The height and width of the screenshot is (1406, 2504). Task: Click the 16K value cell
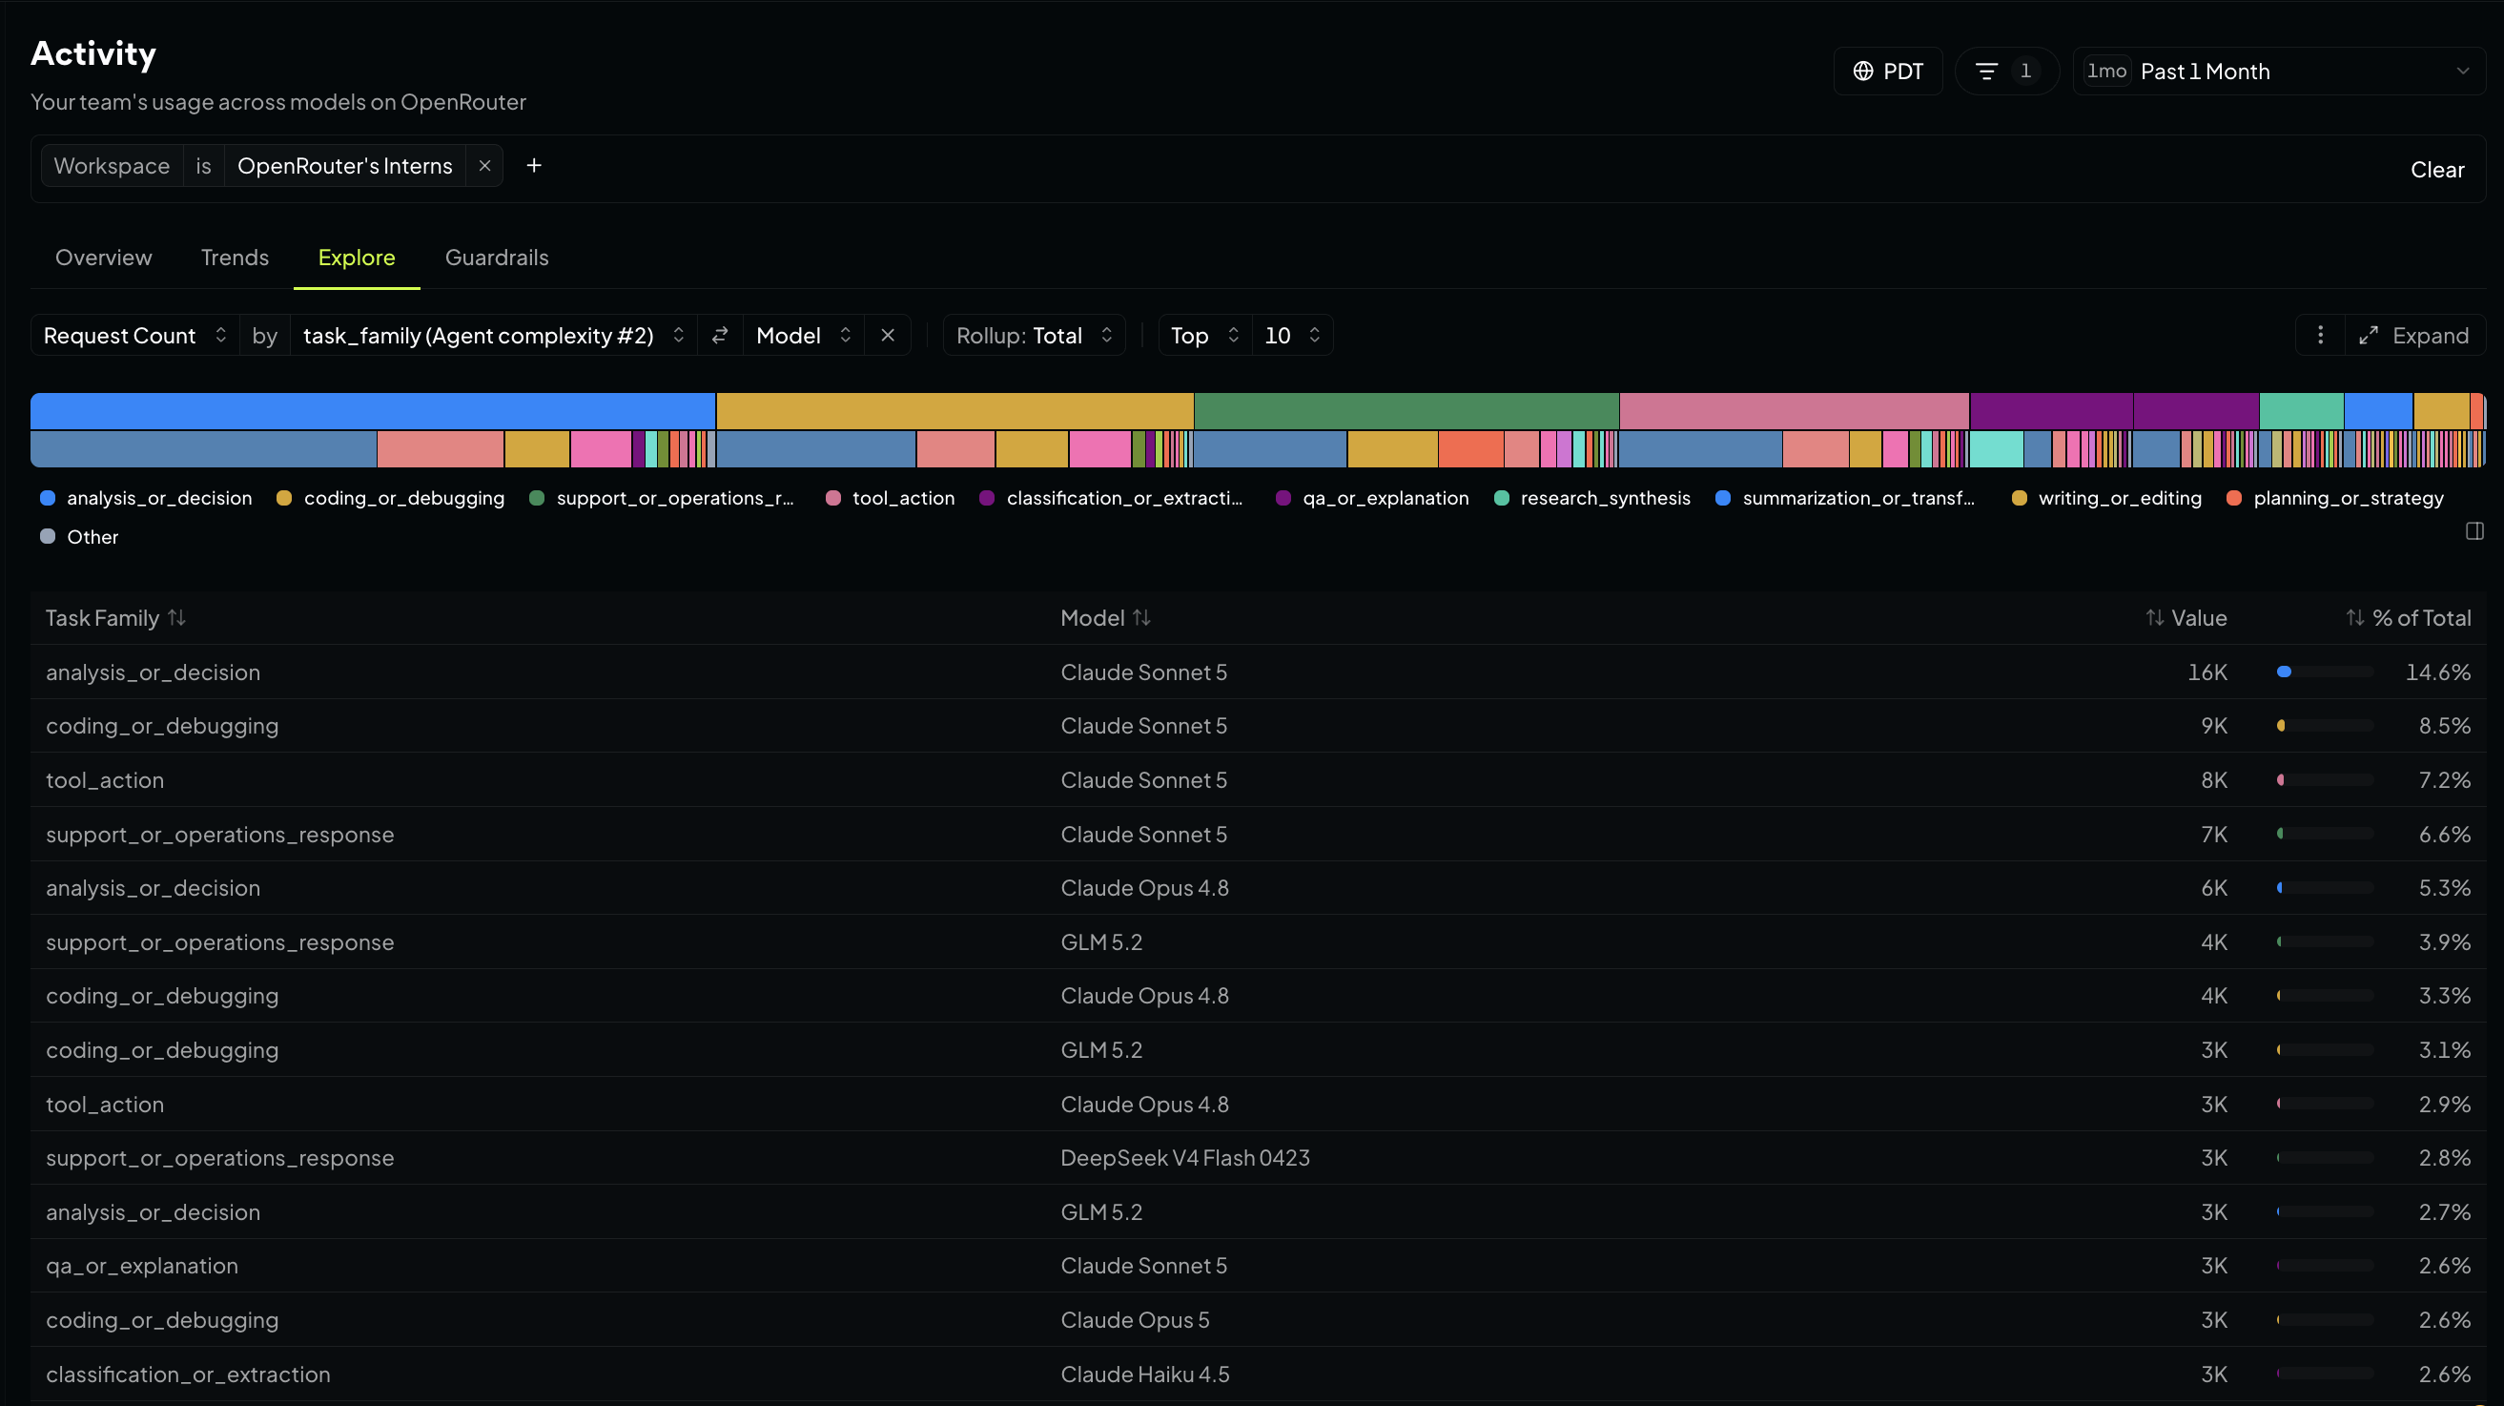click(2206, 672)
